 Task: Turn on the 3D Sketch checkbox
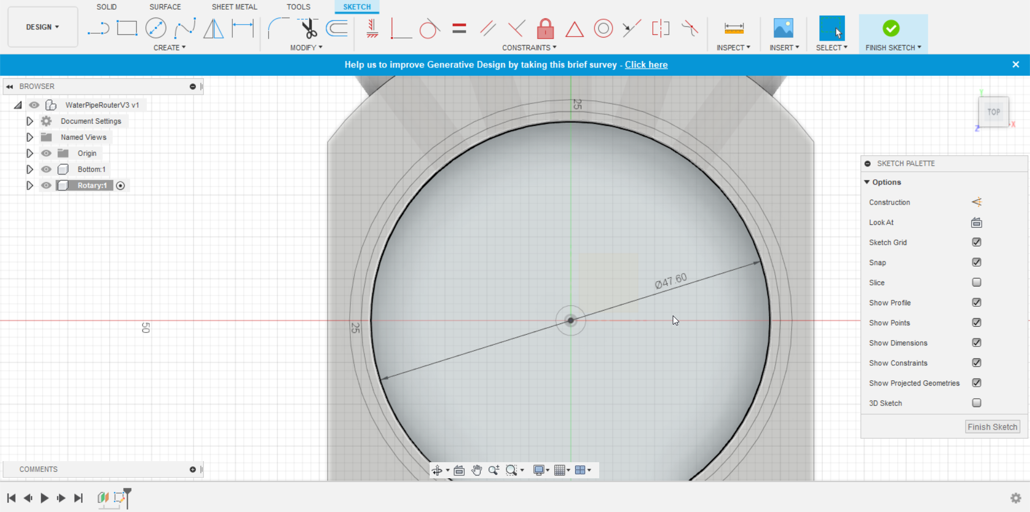(976, 403)
